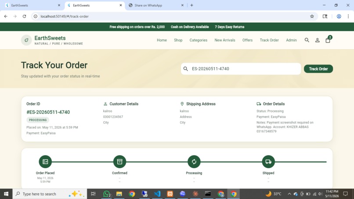Open the terminal app on the taskbar
The image size is (354, 199).
tap(208, 194)
